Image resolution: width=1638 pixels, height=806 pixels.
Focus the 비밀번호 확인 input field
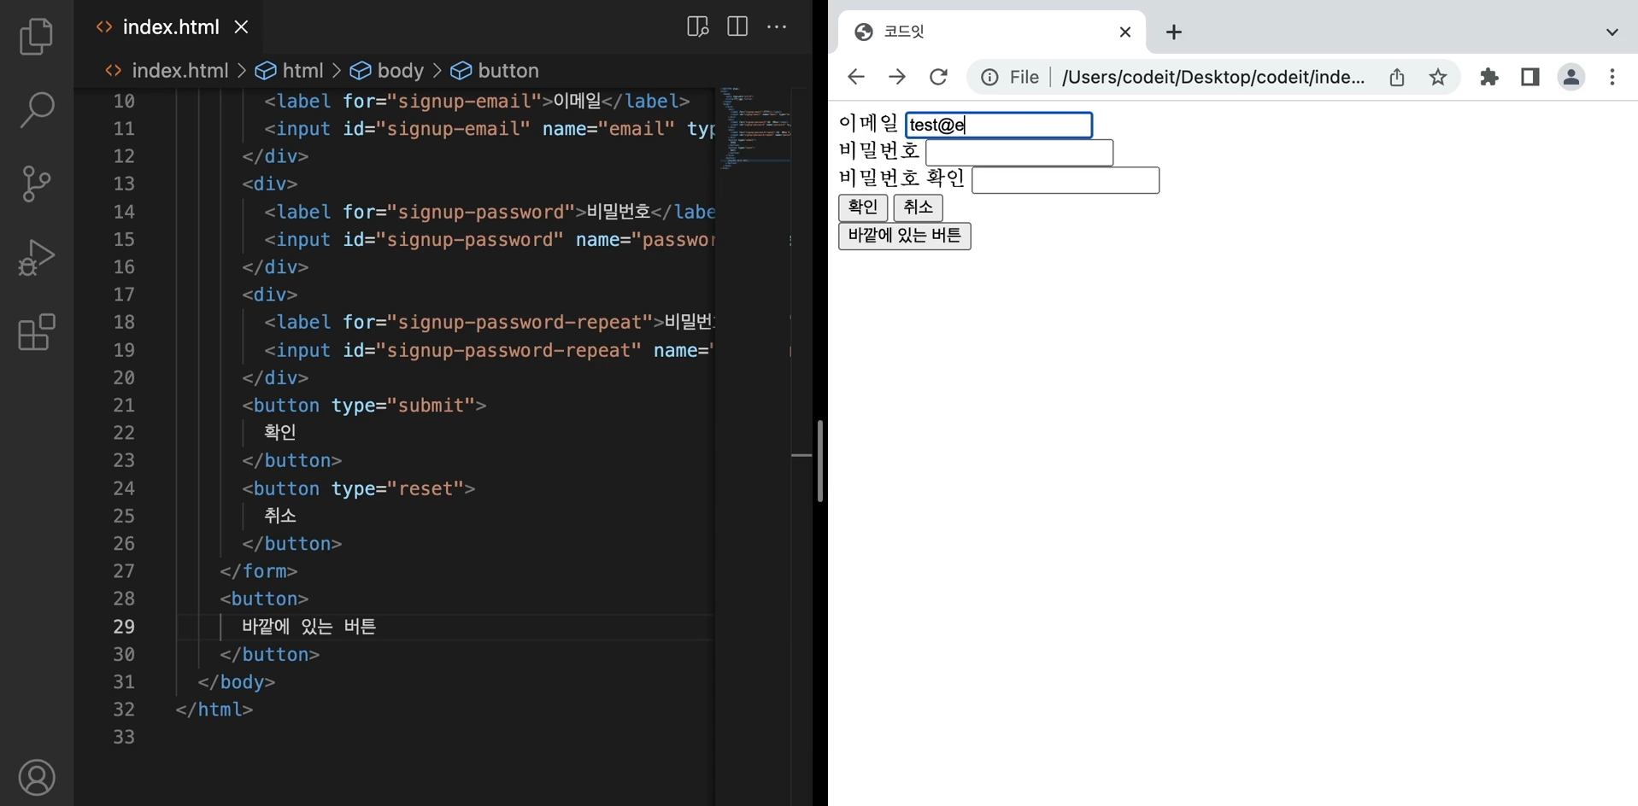click(x=1066, y=180)
